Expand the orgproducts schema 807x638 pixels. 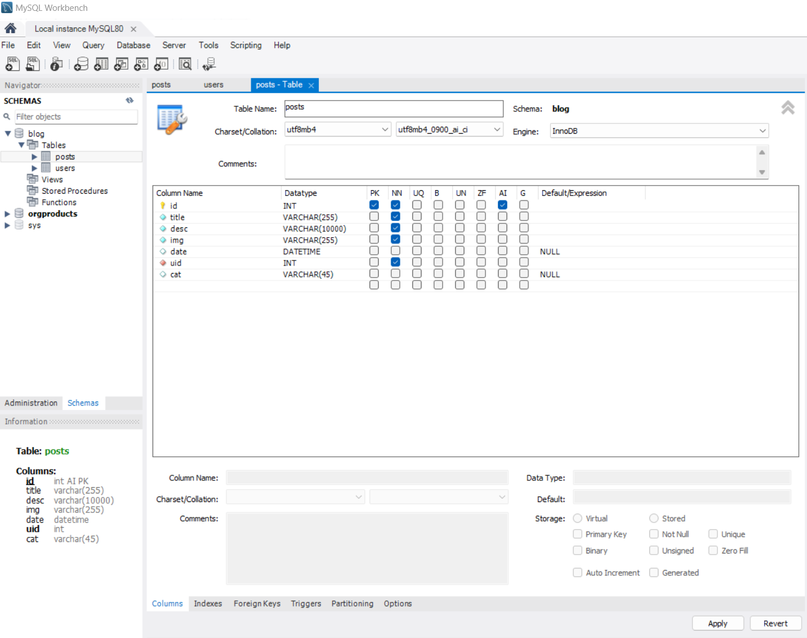(x=7, y=214)
